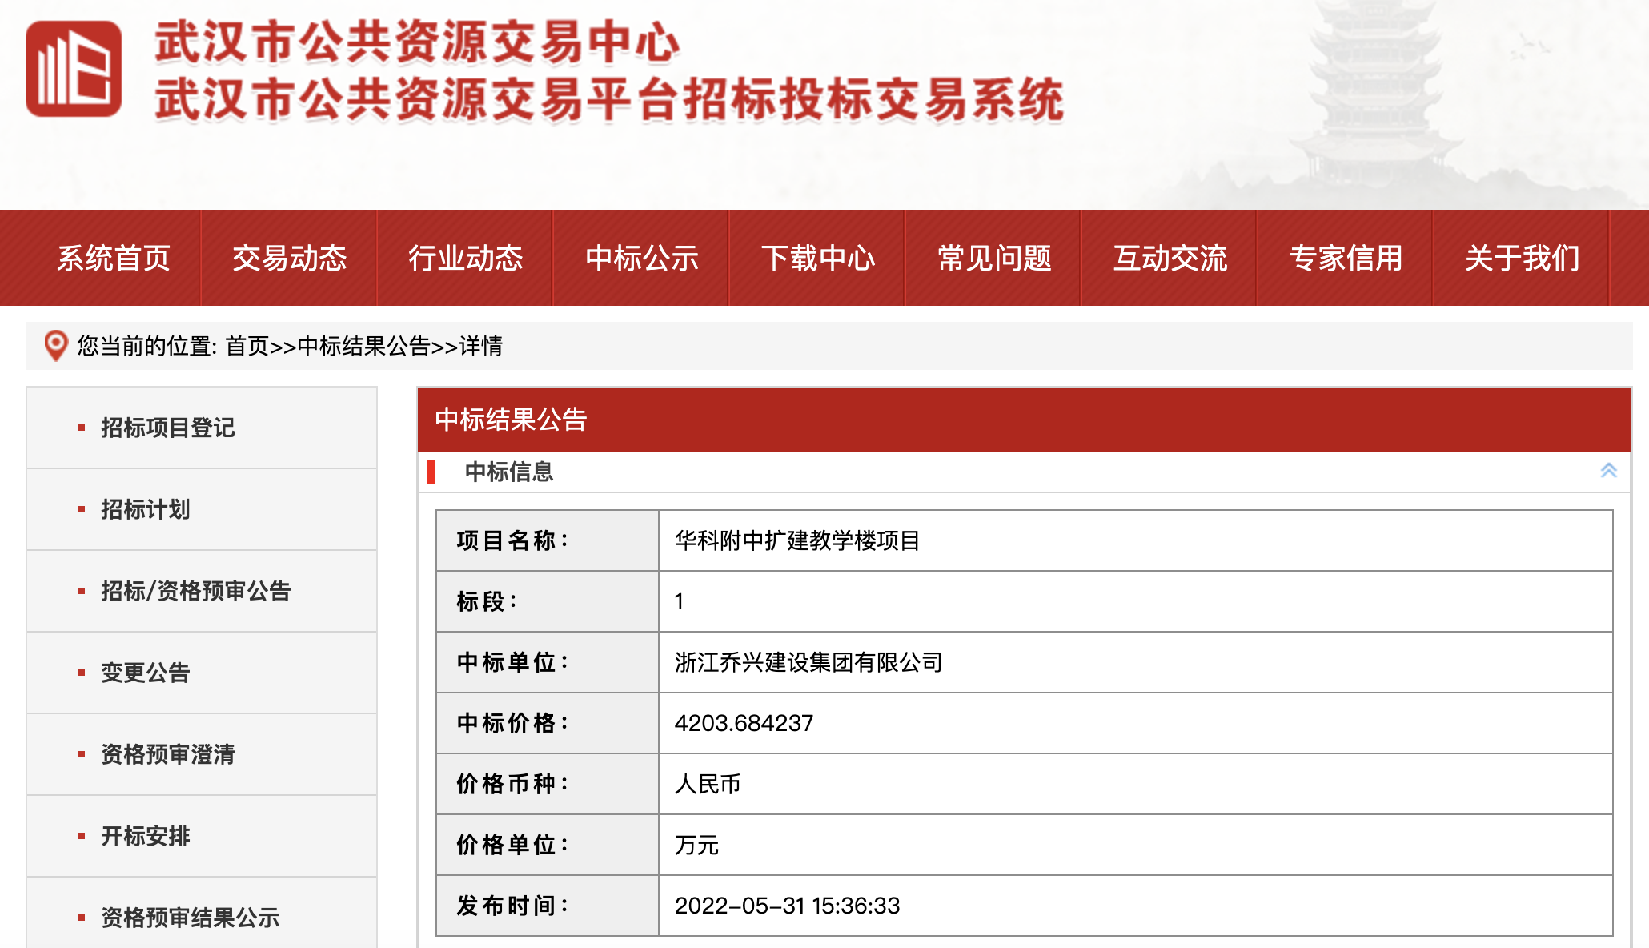Open 系统首页 in navigation bar
This screenshot has width=1649, height=948.
click(113, 259)
